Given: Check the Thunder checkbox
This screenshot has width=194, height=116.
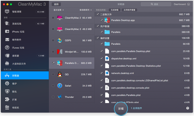Looking at the screenshot, I should [53, 97].
